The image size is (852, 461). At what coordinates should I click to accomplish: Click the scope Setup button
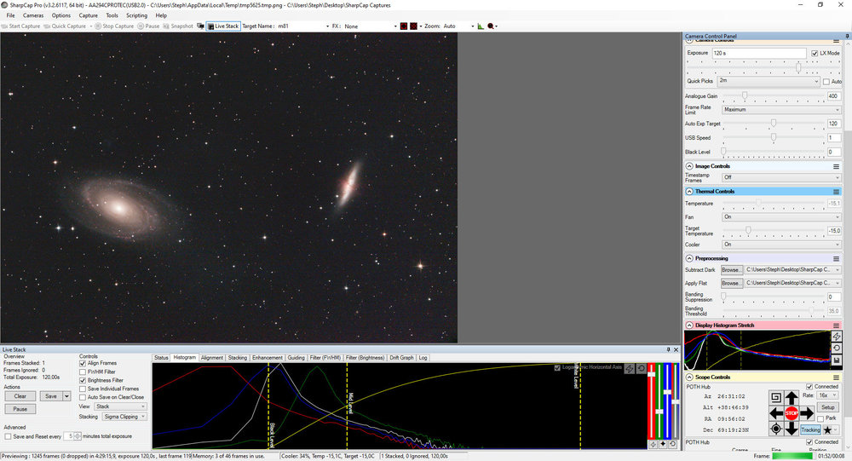[x=828, y=407]
